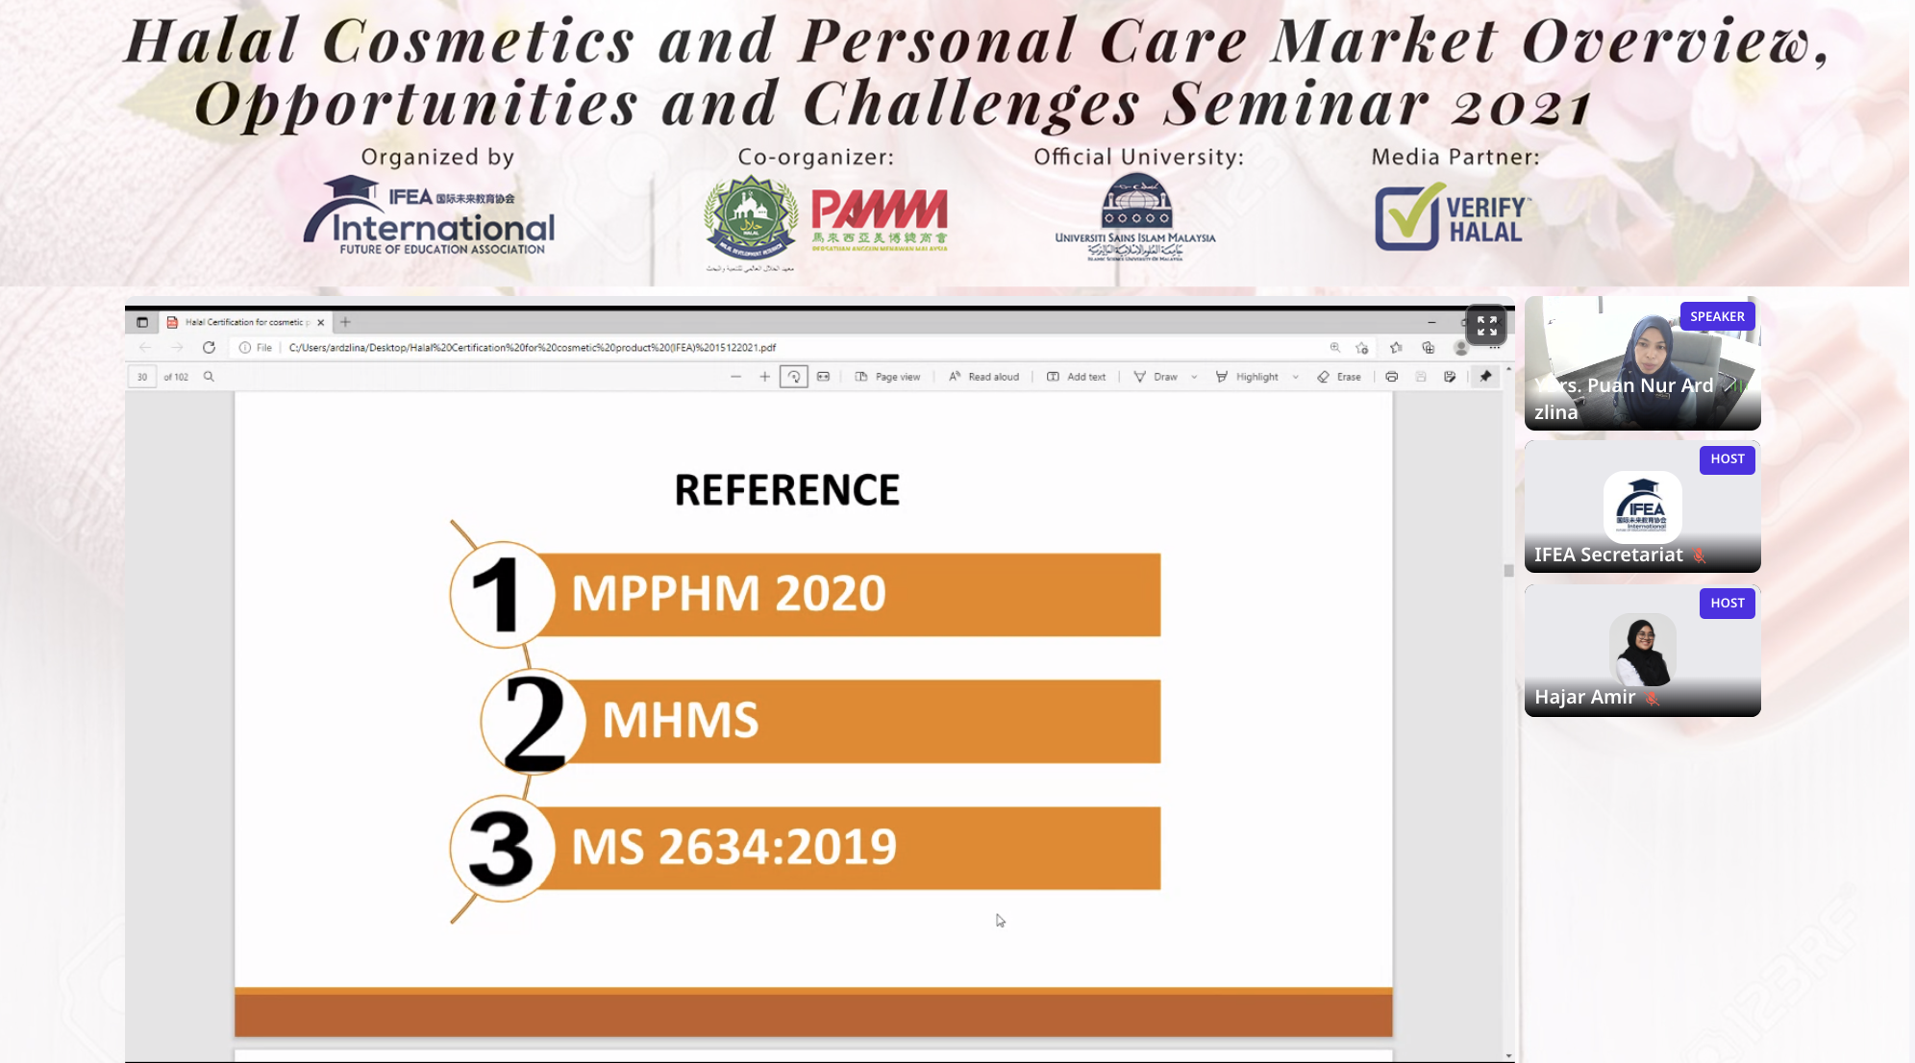This screenshot has height=1063, width=1915.
Task: Select the Draw tool
Action: pos(1161,376)
